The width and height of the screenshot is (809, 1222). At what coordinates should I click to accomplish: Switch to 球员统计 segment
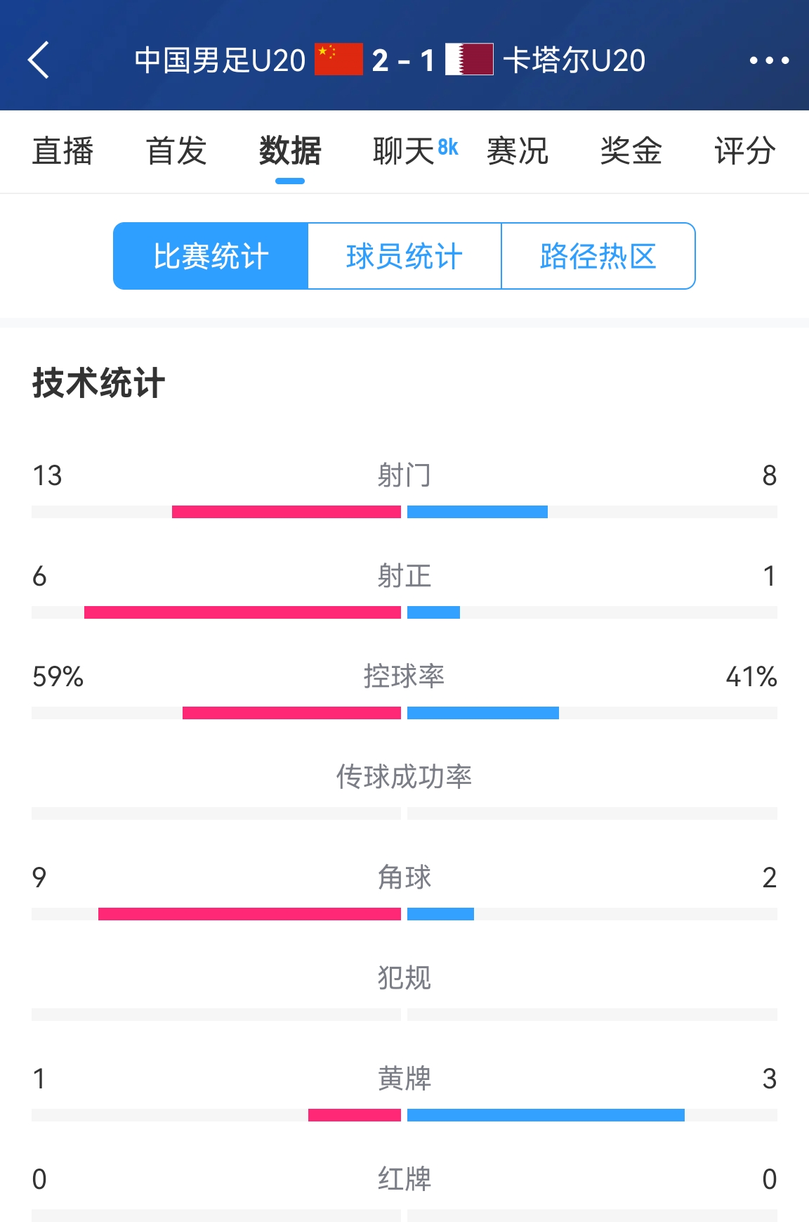coord(404,256)
